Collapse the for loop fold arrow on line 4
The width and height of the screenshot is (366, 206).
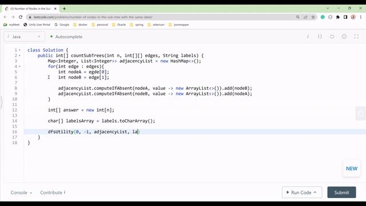tap(19, 66)
